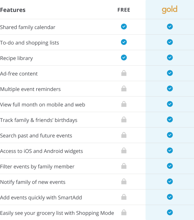Click the Features heading

13,10
